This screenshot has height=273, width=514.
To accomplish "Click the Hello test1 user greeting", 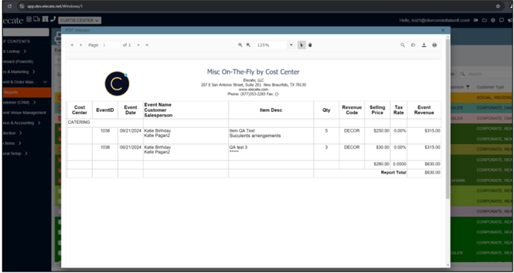I will coord(434,20).
